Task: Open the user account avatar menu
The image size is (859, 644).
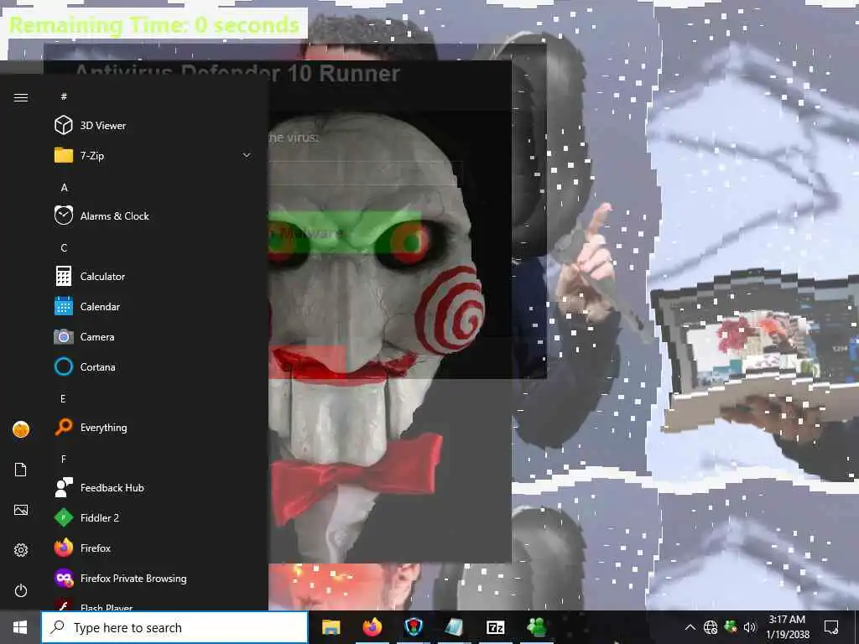Action: (21, 429)
